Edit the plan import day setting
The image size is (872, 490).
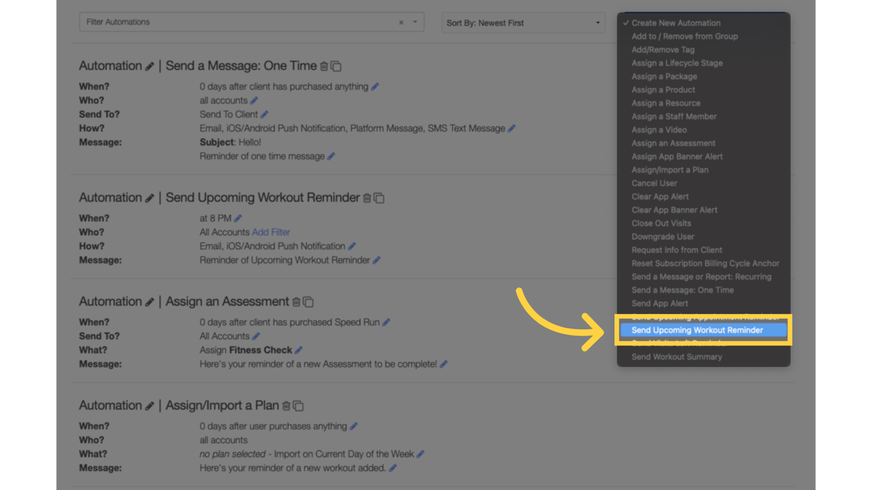(x=421, y=454)
